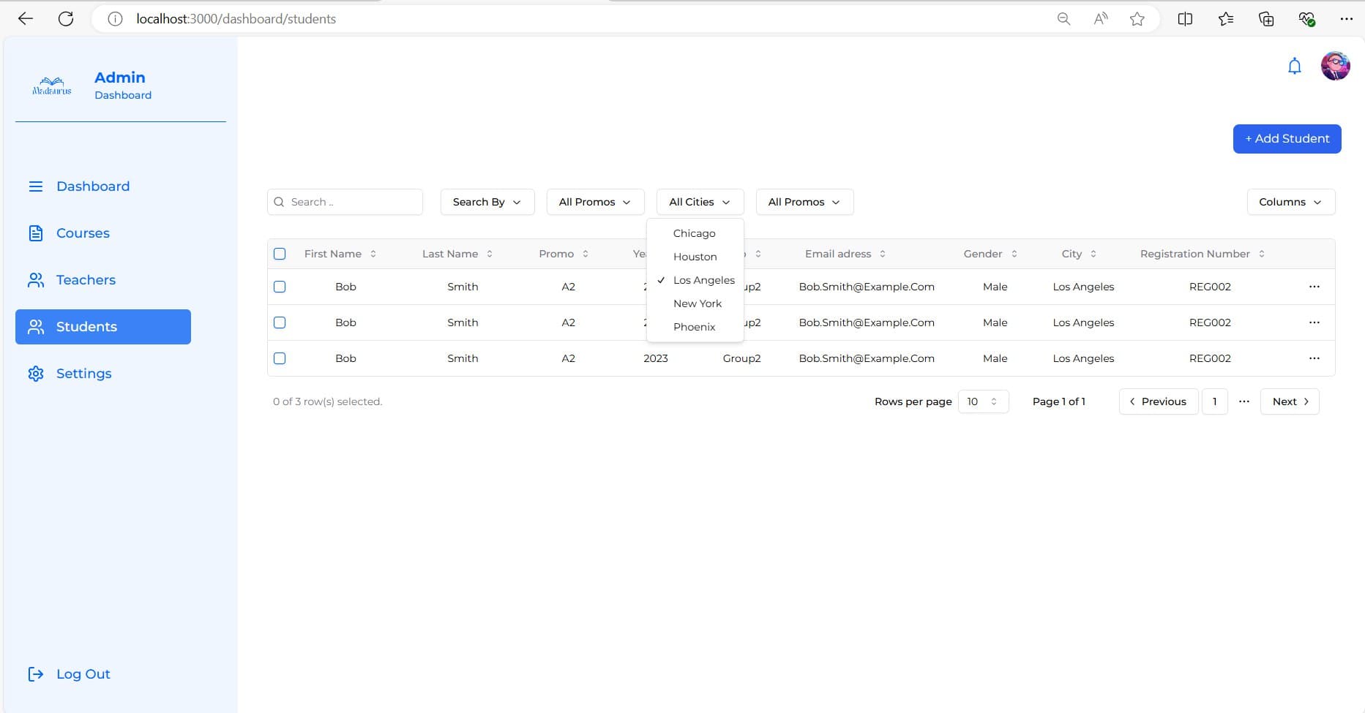This screenshot has width=1365, height=713.
Task: Check the first Bob Smith row checkbox
Action: [280, 287]
